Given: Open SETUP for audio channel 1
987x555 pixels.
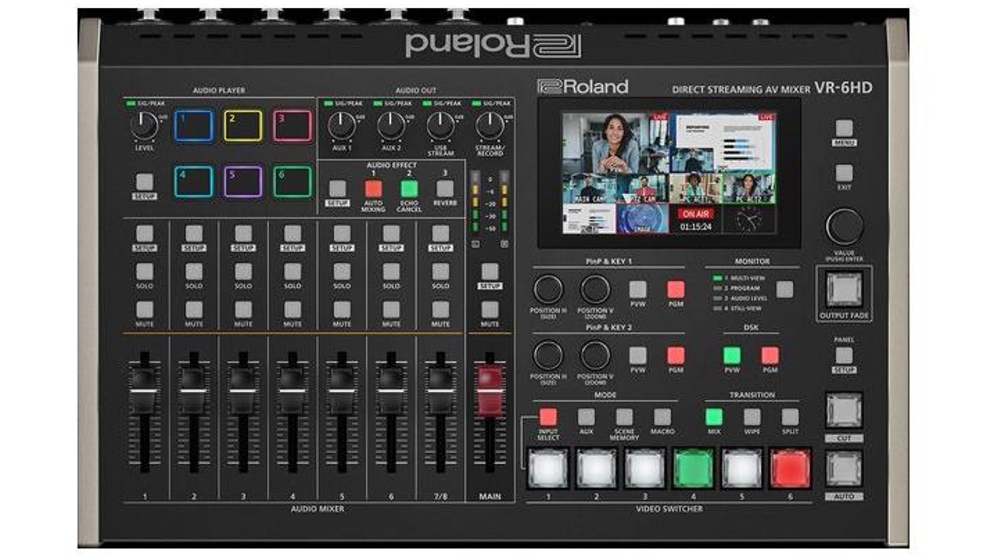Looking at the screenshot, I should coord(144,233).
